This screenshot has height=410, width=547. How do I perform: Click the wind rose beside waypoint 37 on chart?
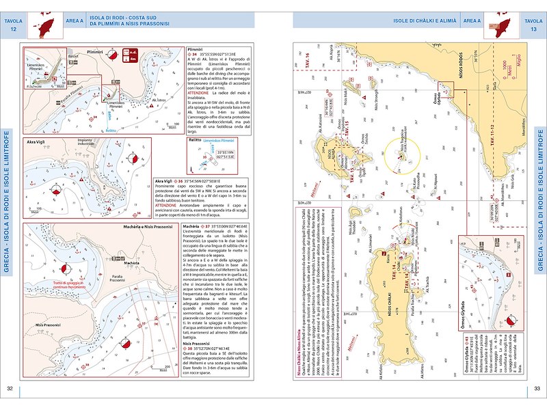126,344
